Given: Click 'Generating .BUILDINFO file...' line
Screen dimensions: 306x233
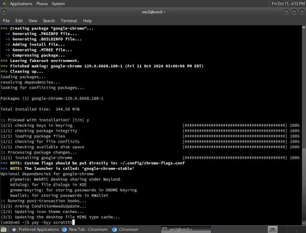Looking at the screenshot, I should tap(44, 39).
